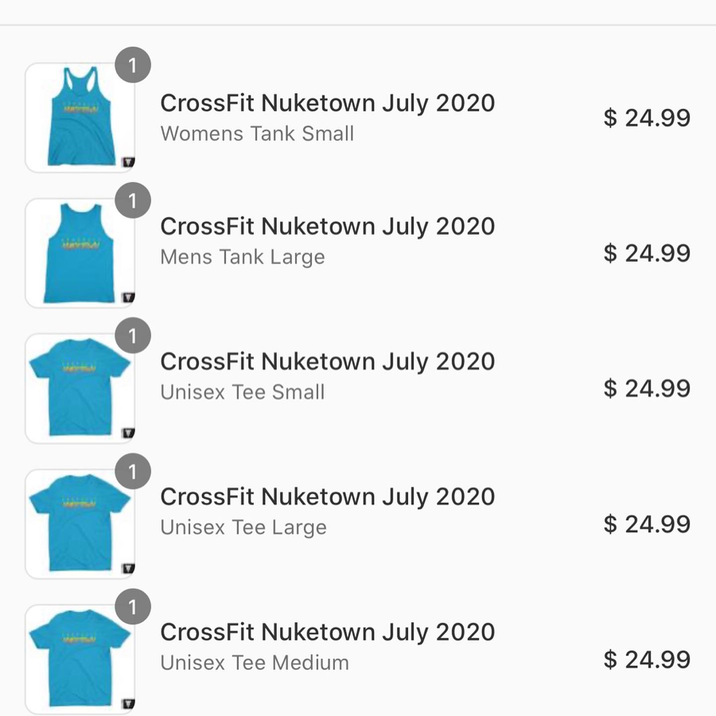
Task: Click quantity badge on Womens Tank Small
Action: pyautogui.click(x=133, y=65)
